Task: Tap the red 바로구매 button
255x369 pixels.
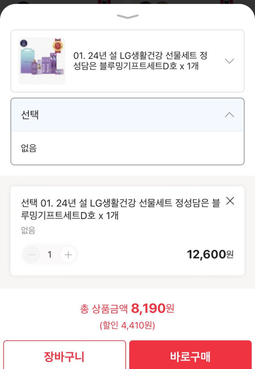Action: [x=190, y=356]
